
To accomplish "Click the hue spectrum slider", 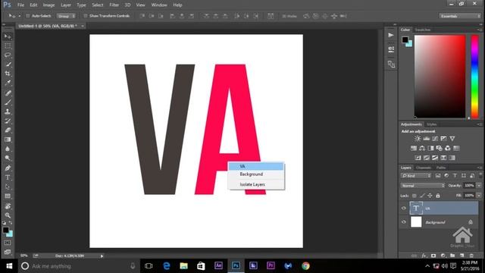I will pyautogui.click(x=475, y=76).
